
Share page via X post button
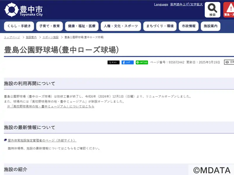click(x=113, y=62)
